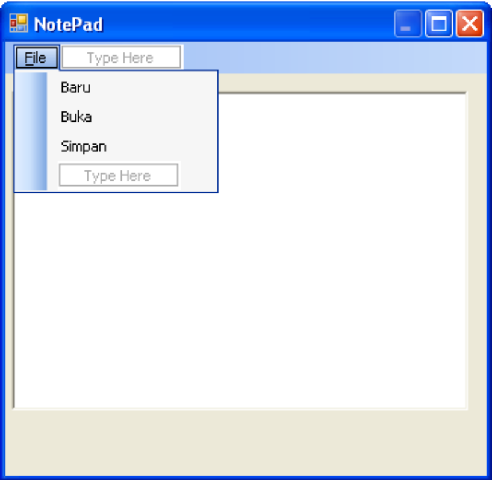Click the icon margin left of Buka
Viewport: 492px width, 480px height.
click(x=31, y=117)
